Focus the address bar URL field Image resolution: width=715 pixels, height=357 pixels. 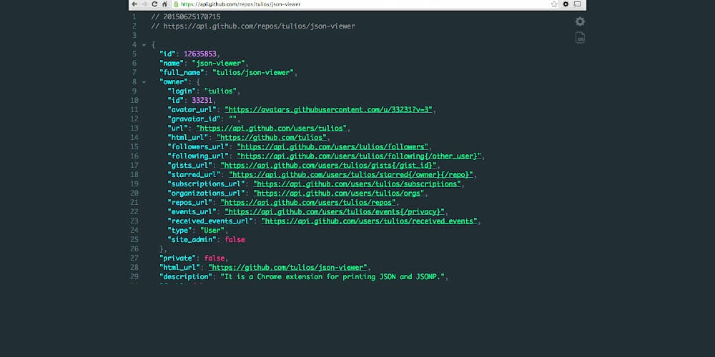[x=360, y=4]
